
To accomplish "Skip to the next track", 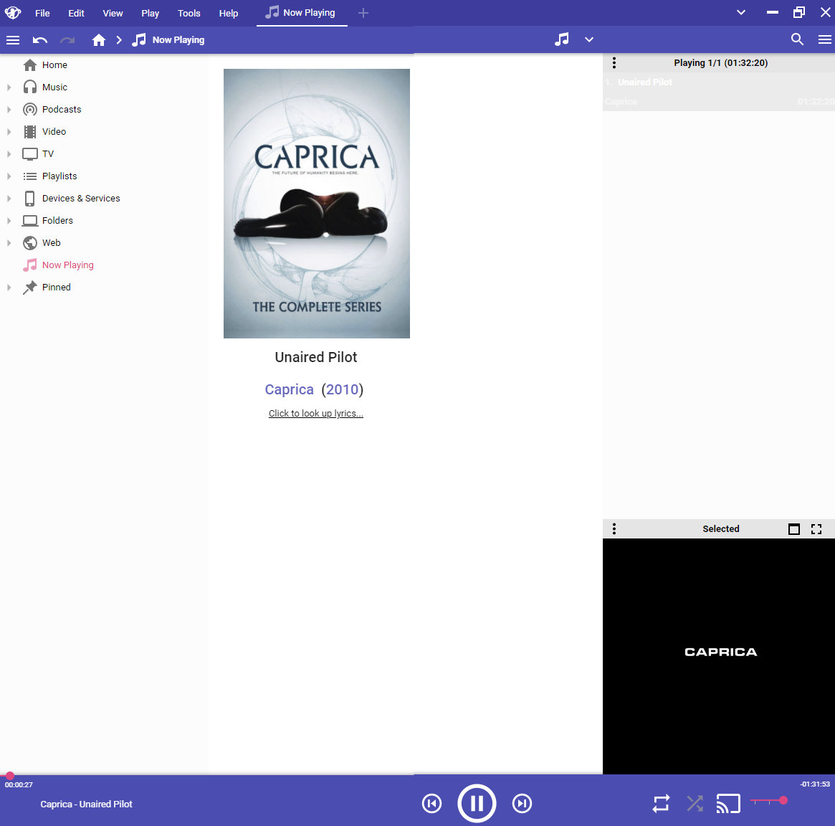I will pyautogui.click(x=522, y=804).
